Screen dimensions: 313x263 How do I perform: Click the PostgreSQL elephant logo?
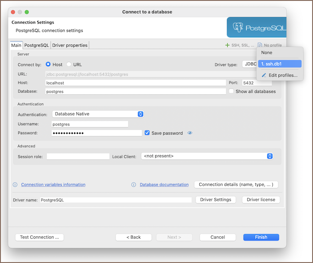tap(238, 28)
